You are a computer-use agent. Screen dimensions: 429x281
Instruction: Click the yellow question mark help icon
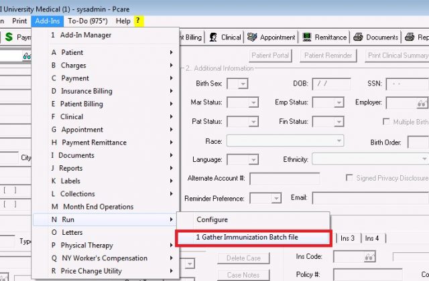pos(139,21)
